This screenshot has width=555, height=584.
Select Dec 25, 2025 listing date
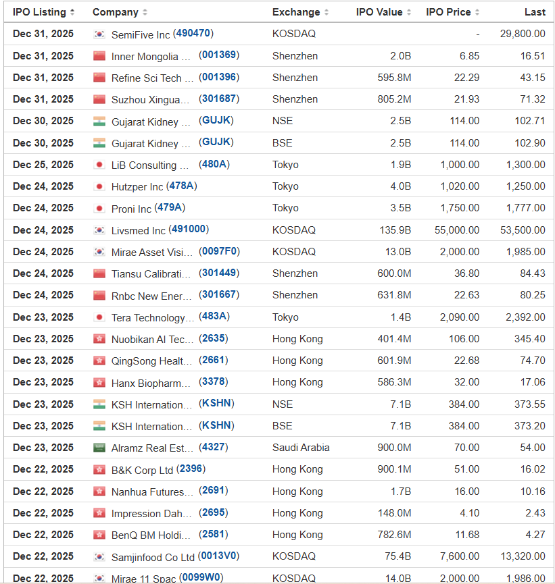tap(43, 165)
